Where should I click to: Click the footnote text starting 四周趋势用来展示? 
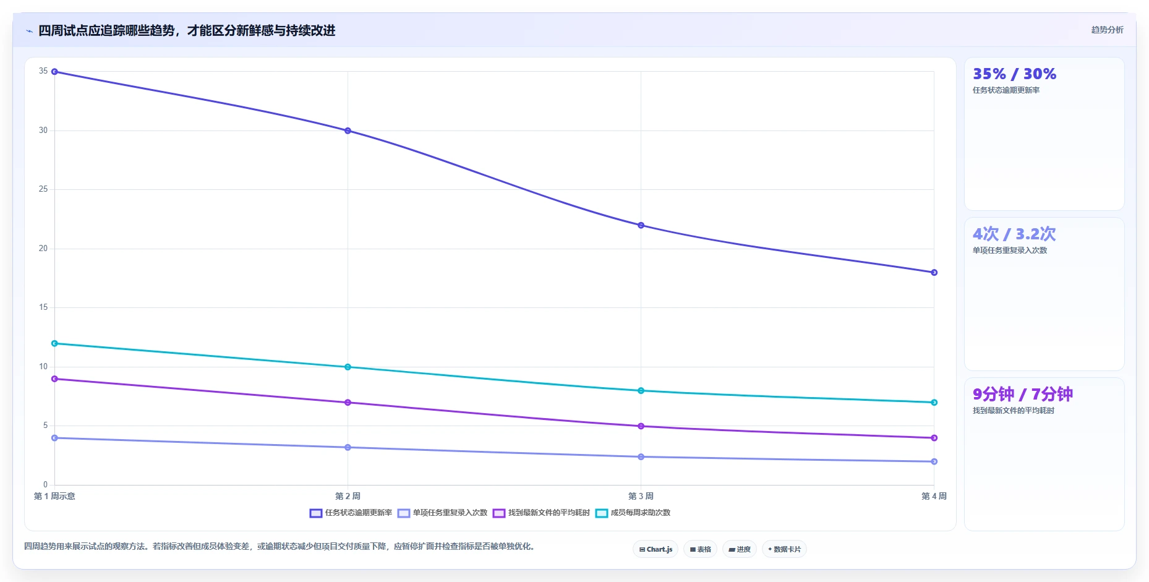(x=279, y=546)
